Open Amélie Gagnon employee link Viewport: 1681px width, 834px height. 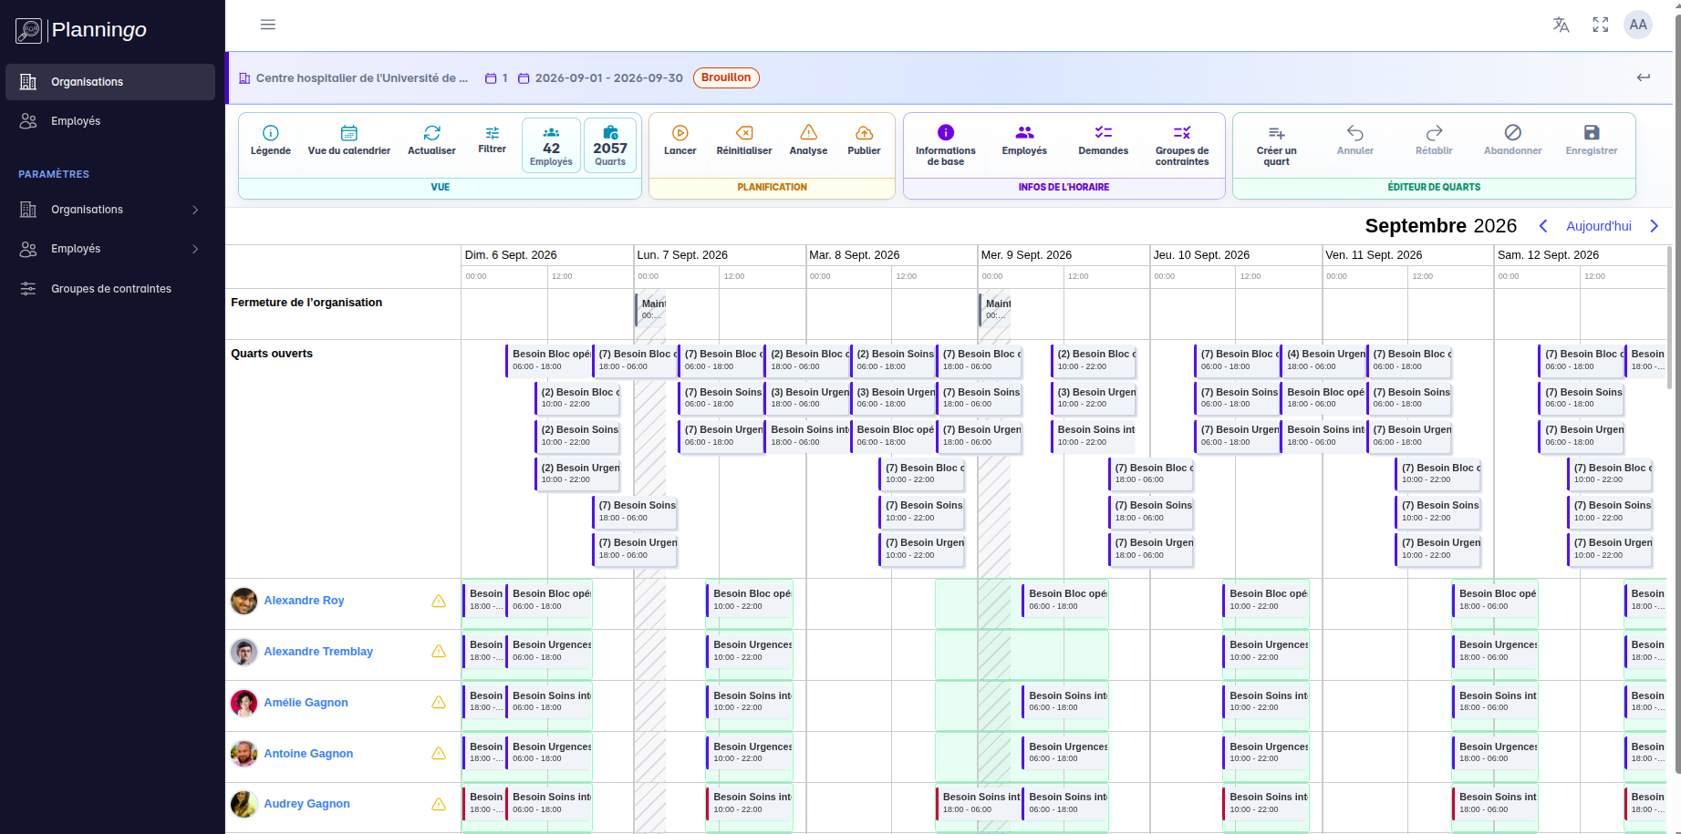[x=306, y=703]
